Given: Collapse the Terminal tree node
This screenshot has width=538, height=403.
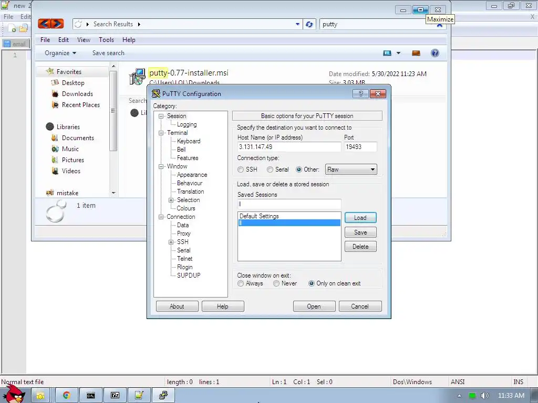Looking at the screenshot, I should point(161,133).
